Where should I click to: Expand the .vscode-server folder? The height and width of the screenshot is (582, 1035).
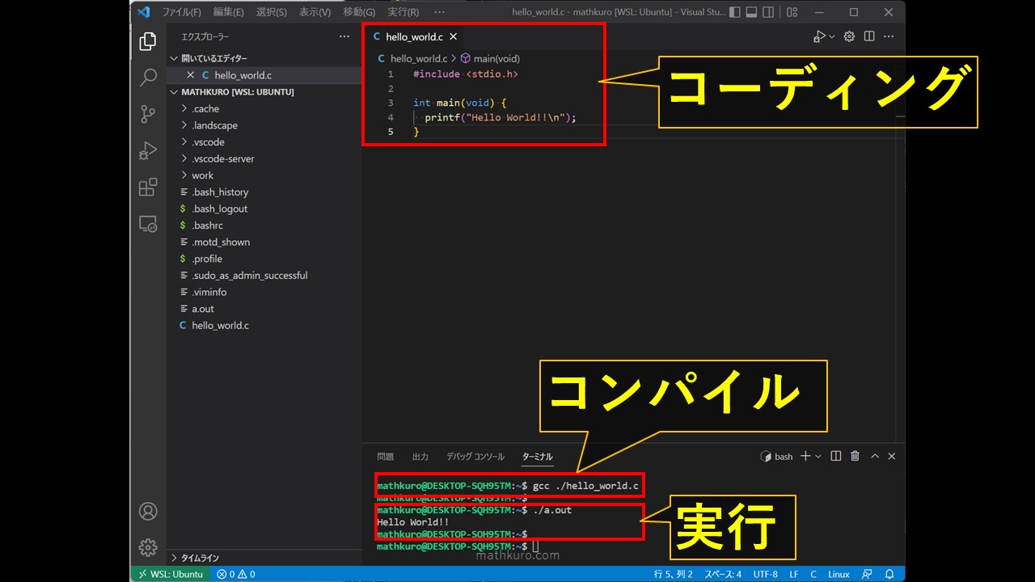pyautogui.click(x=264, y=158)
